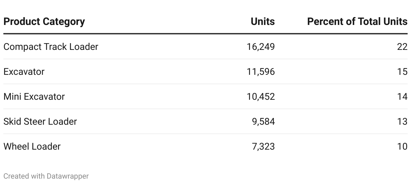Select the Excavator row label

[x=24, y=71]
